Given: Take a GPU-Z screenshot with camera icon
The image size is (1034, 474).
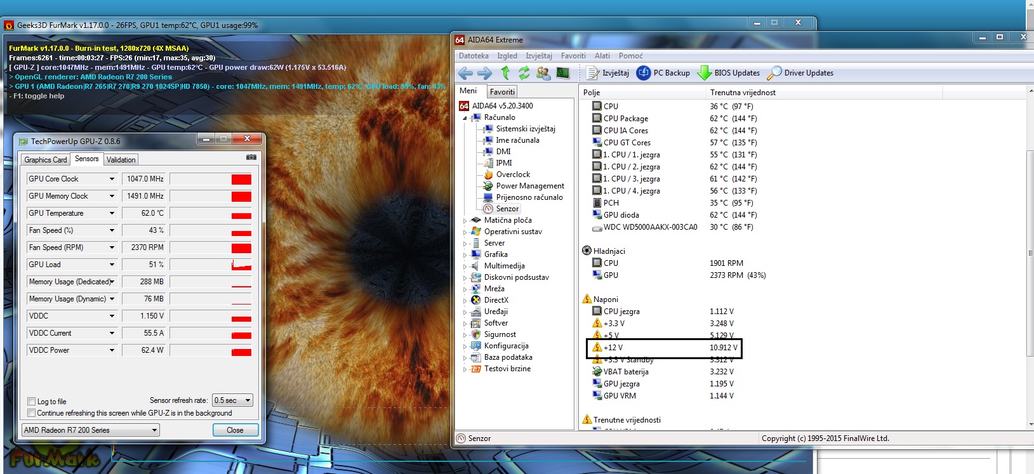Looking at the screenshot, I should click(x=251, y=157).
